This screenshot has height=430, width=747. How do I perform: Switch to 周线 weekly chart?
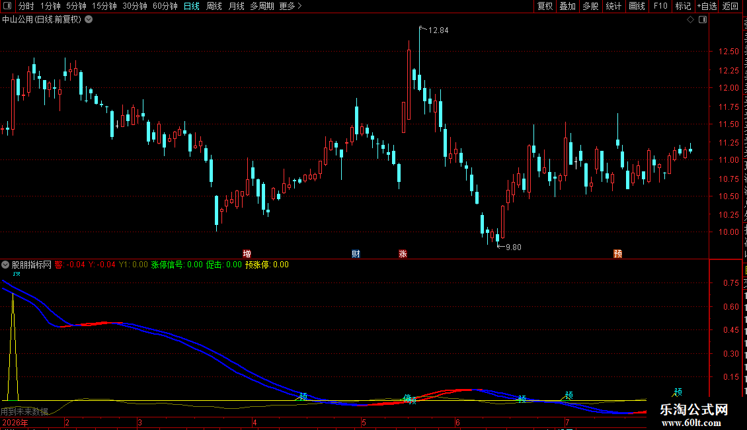[x=214, y=6]
